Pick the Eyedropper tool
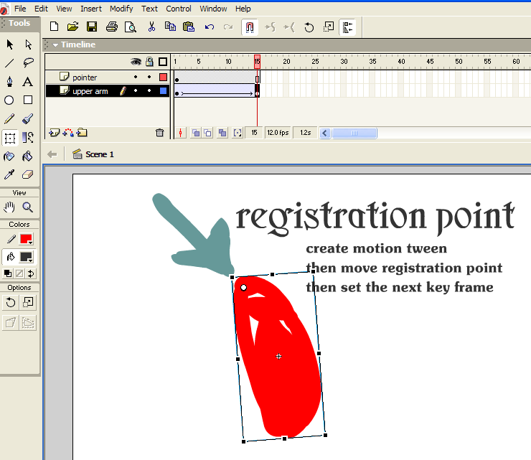Screen dimensions: 531x460 pos(9,174)
